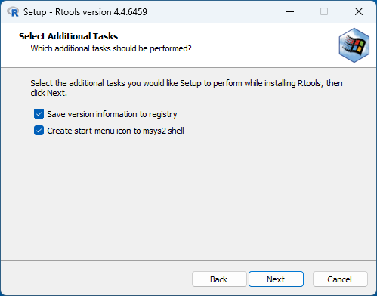377x296 pixels.
Task: Minimize the Rtools Setup window
Action: (290, 11)
